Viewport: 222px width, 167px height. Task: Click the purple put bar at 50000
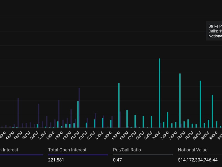[38, 116]
